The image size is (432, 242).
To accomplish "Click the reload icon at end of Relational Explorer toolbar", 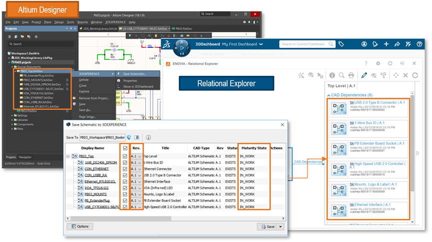I will pos(415,75).
